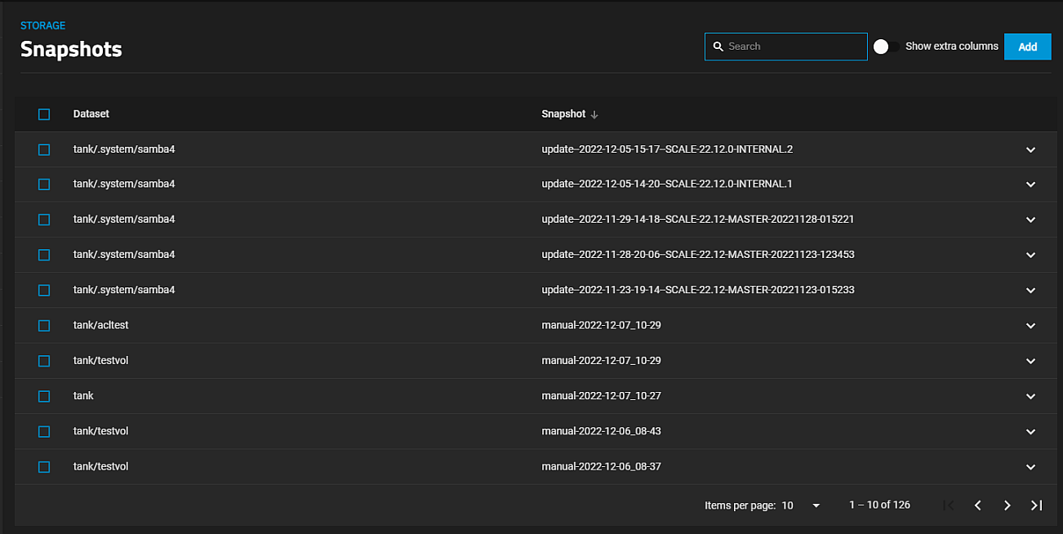Click the search magnifier icon
This screenshot has height=534, width=1063.
click(718, 47)
